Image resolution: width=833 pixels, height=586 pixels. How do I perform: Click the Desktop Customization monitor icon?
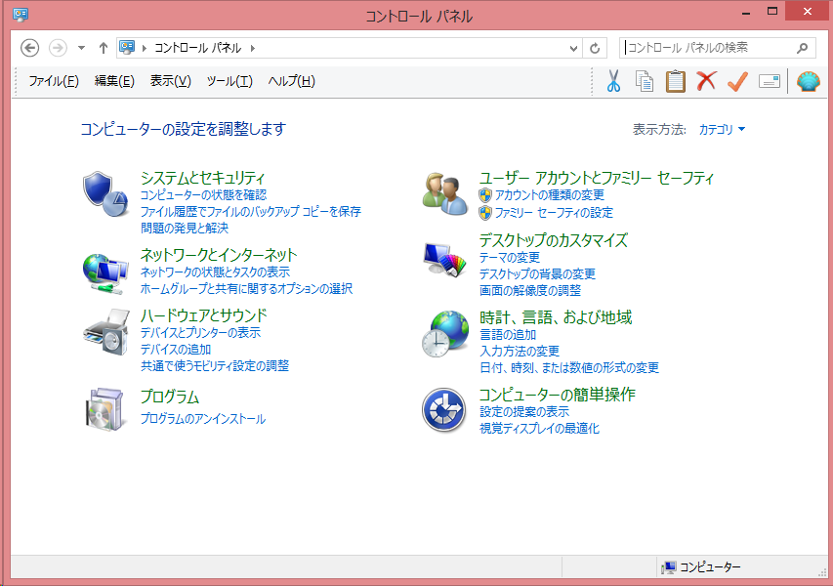[444, 259]
